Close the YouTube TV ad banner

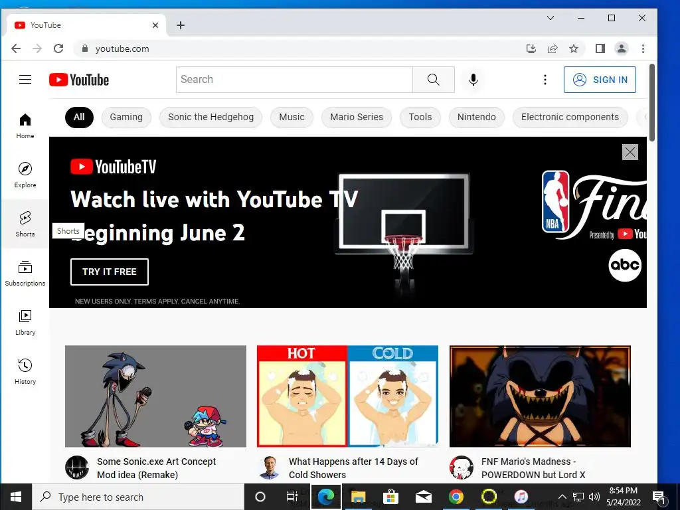click(630, 152)
